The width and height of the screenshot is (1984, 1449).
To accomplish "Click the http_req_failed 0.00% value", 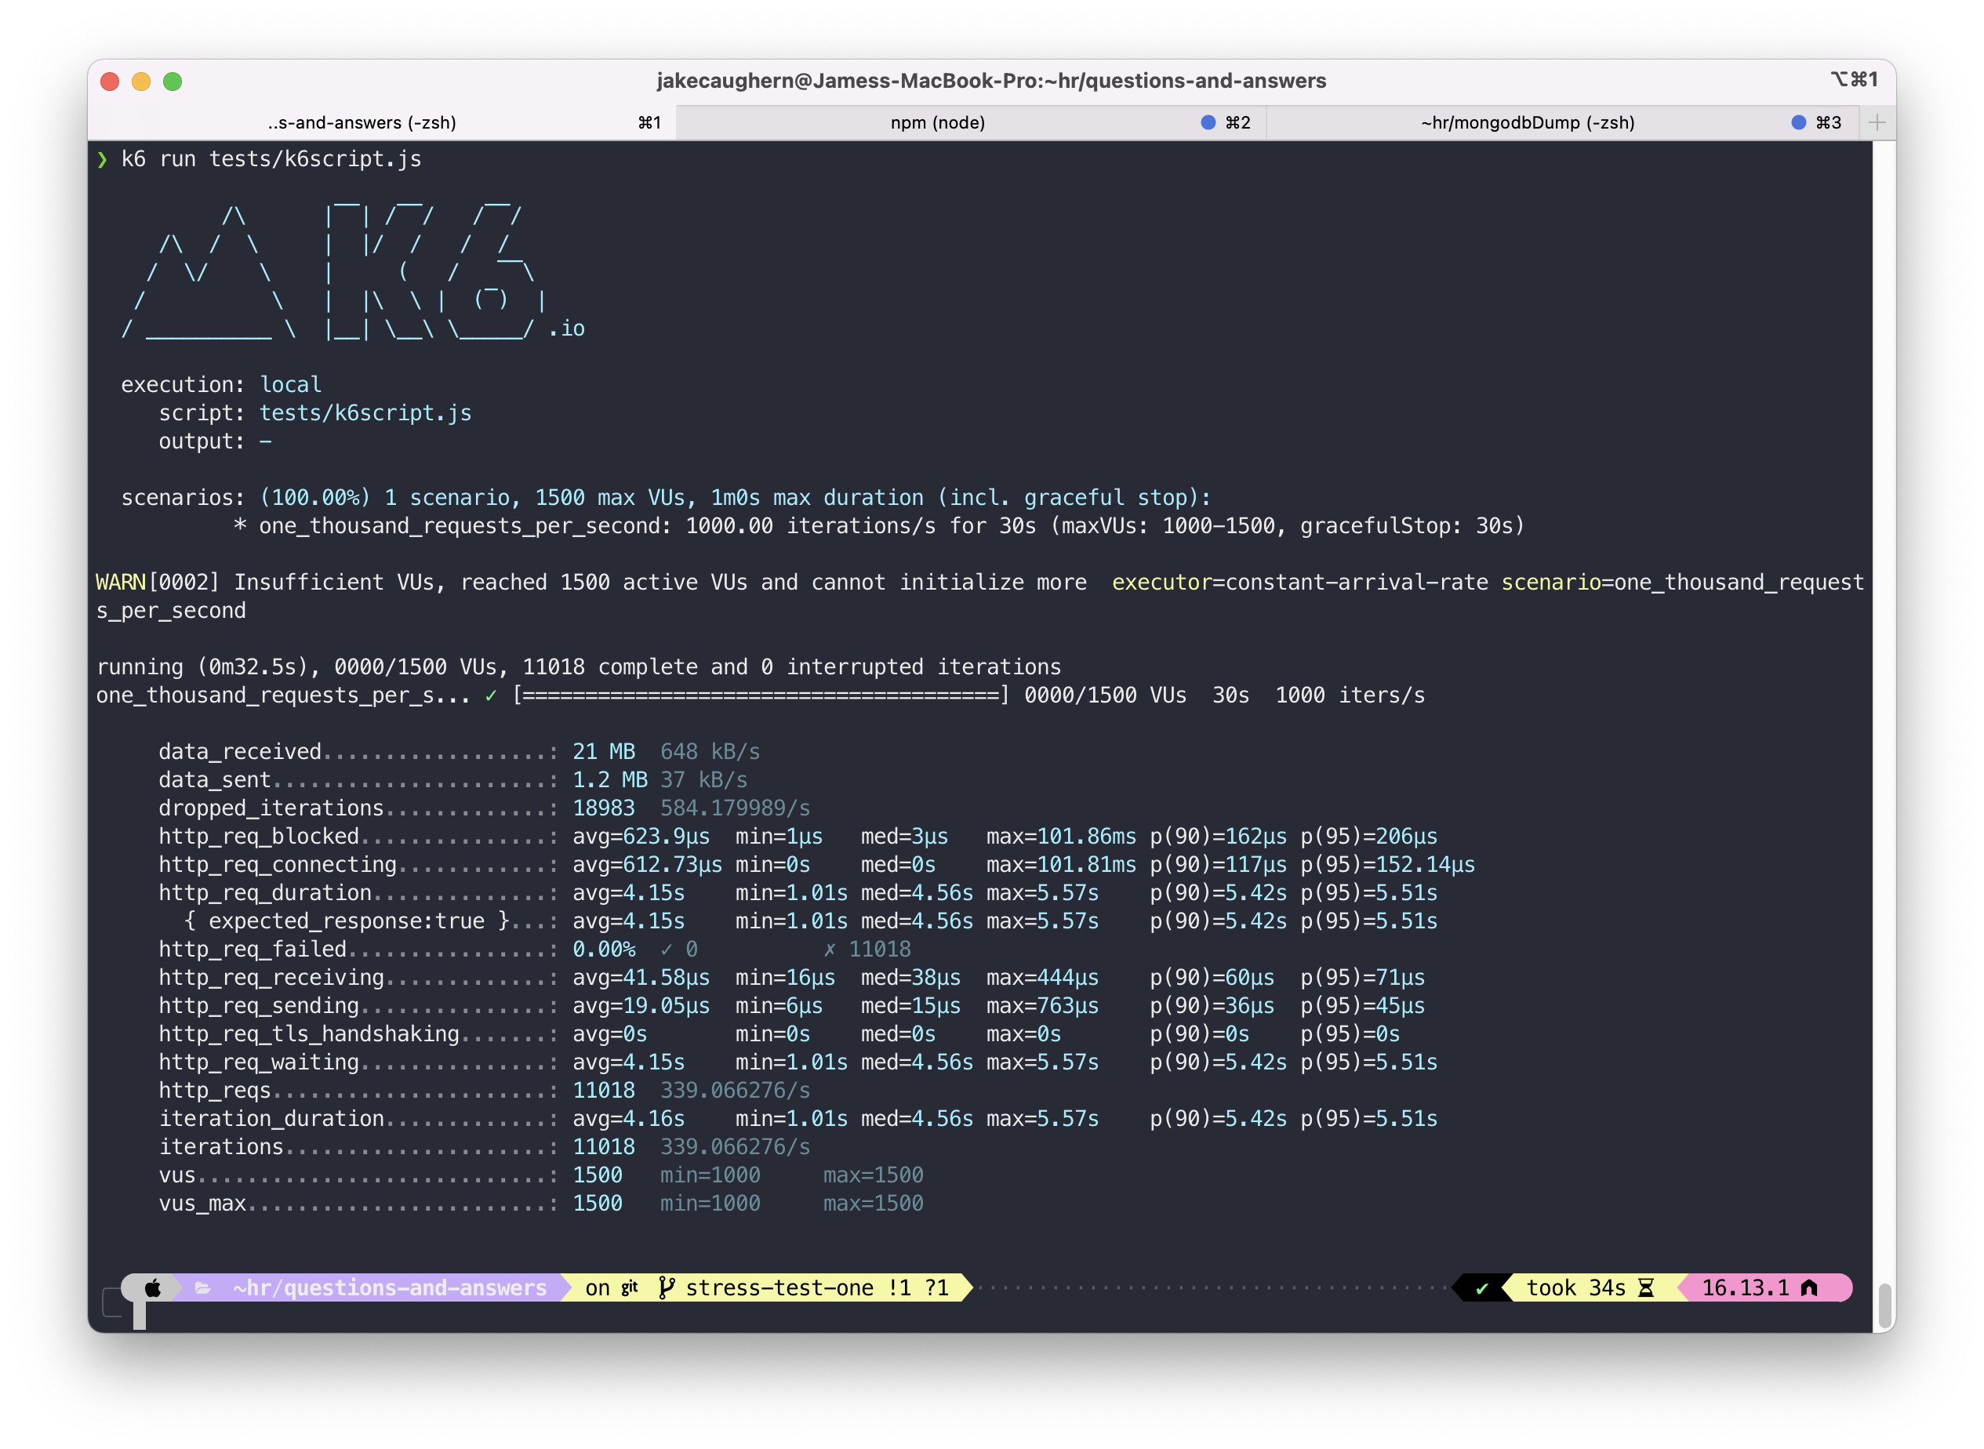I will (604, 949).
